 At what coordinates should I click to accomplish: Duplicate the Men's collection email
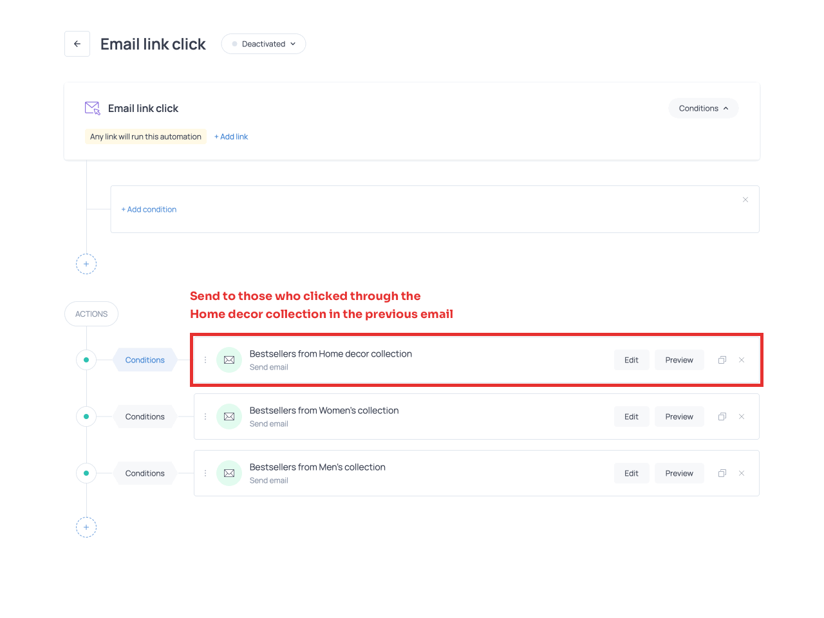click(722, 473)
